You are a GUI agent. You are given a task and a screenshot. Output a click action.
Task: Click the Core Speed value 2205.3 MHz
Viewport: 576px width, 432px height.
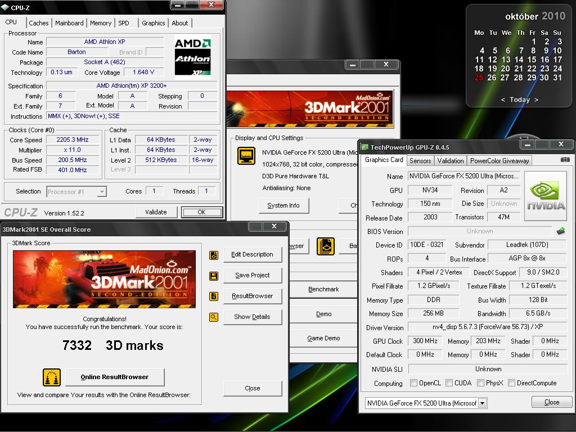[73, 139]
